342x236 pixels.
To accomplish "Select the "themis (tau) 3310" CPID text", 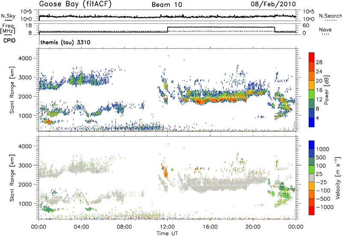I will pyautogui.click(x=65, y=42).
